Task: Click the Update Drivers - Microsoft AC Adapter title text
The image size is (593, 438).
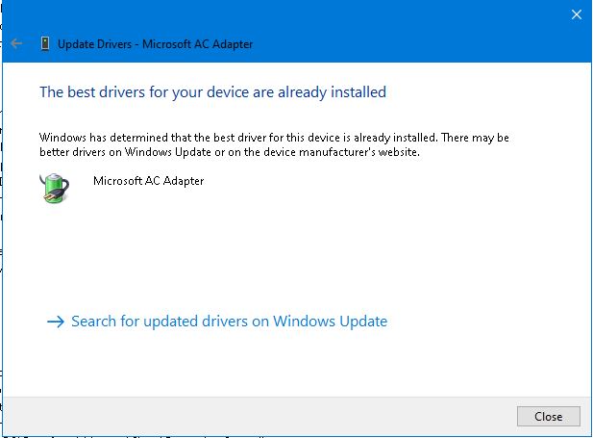Action: coord(156,44)
